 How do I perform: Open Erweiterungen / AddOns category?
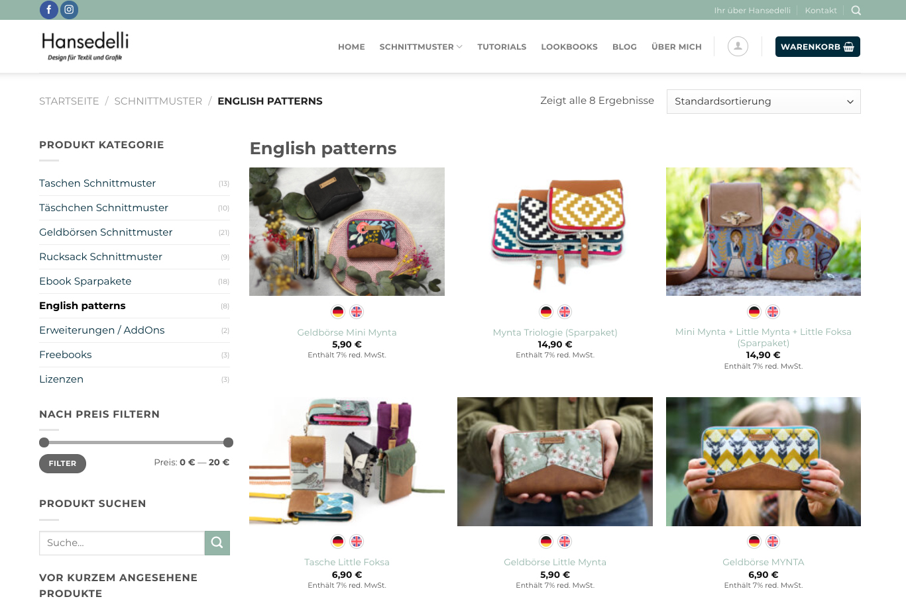102,330
